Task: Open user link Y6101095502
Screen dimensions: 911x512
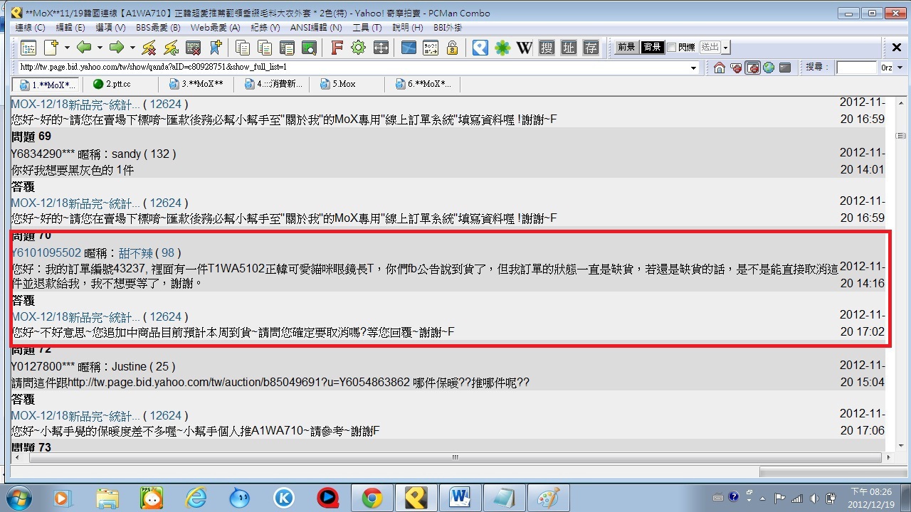Action: (46, 253)
